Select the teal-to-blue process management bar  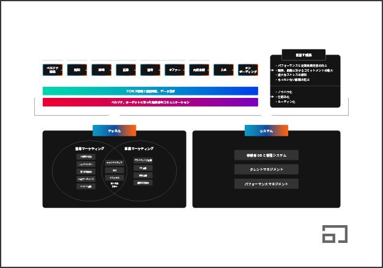tap(150, 91)
